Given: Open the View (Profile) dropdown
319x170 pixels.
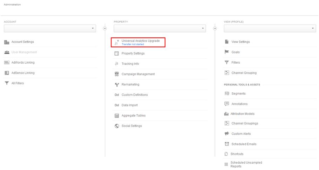Looking at the screenshot, I should click(x=270, y=28).
